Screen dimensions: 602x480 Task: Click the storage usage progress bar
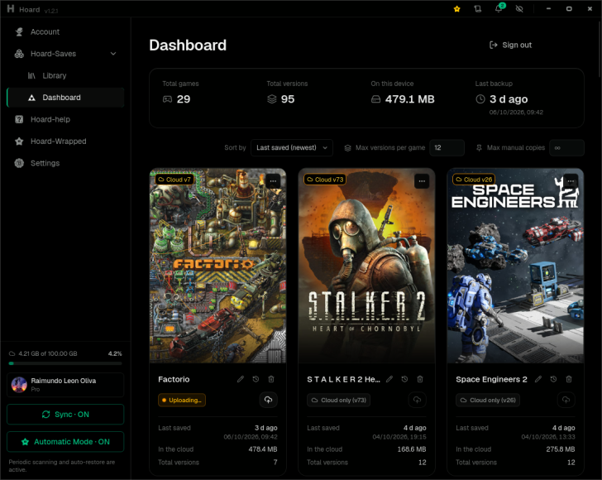coord(65,363)
